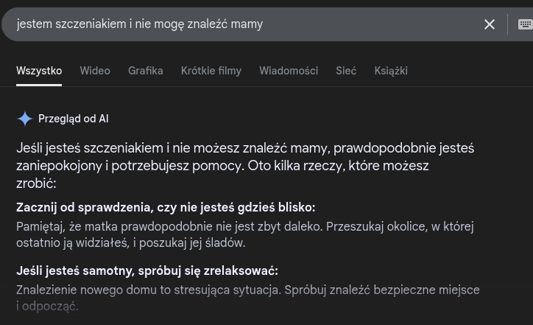Select the Wszystko results tab
533x325 pixels.
click(x=39, y=71)
